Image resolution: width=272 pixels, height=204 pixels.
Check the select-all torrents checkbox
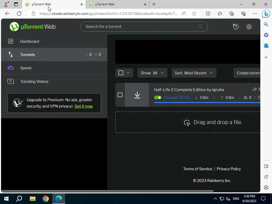[121, 73]
